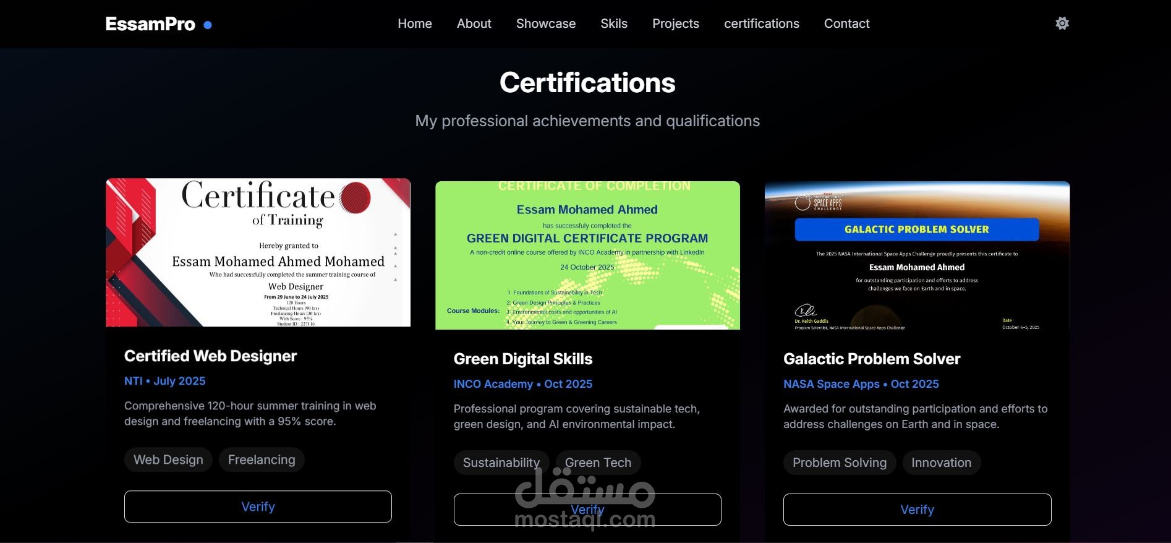Go to the About section
1171x543 pixels.
coord(474,24)
